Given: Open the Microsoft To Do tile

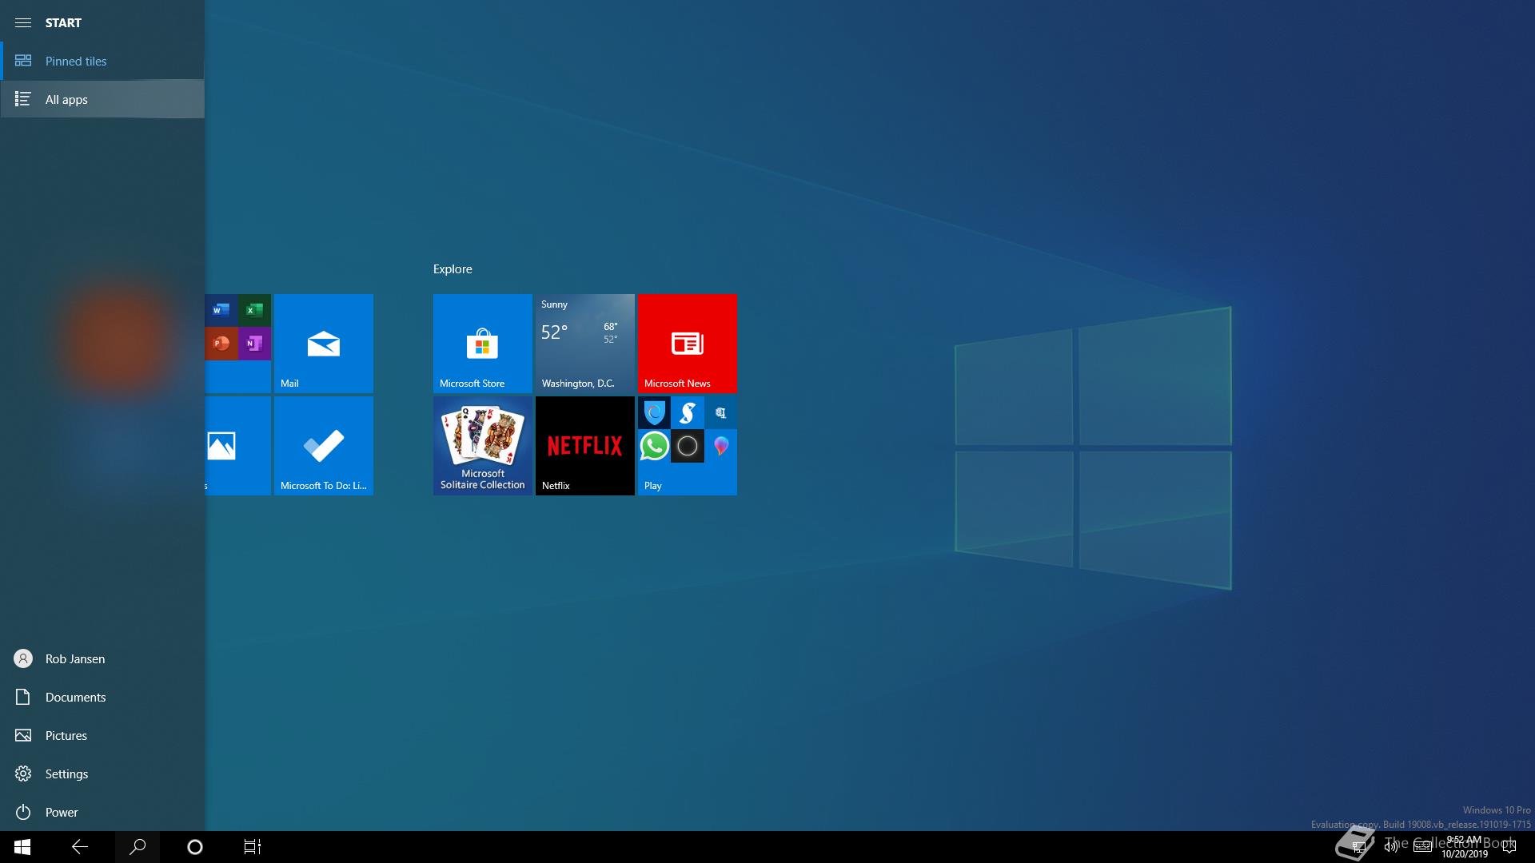Looking at the screenshot, I should [323, 445].
